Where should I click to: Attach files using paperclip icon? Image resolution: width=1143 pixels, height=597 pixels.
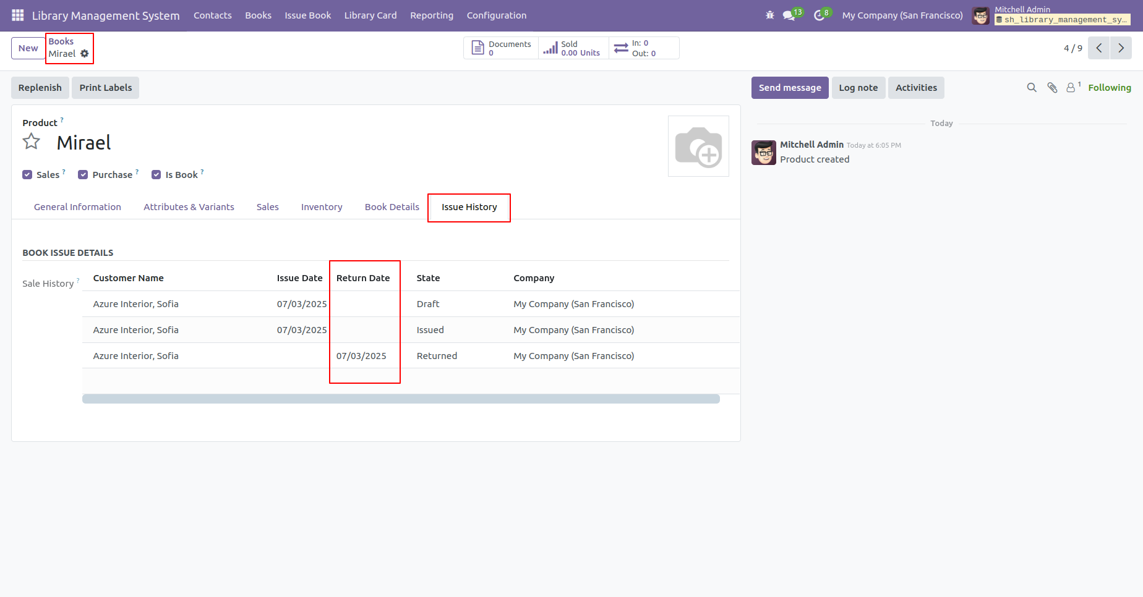click(x=1052, y=88)
